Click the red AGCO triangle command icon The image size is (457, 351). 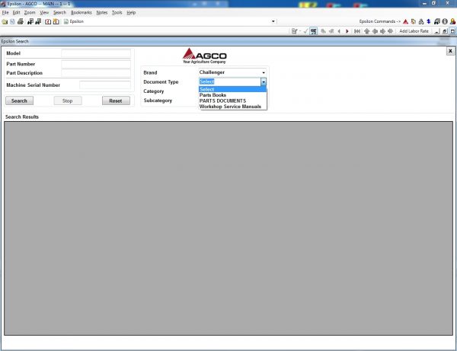tap(405, 21)
